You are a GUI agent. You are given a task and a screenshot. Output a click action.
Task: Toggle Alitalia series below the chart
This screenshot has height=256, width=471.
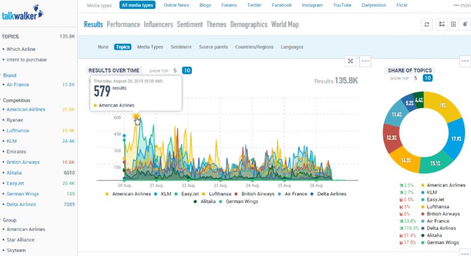pyautogui.click(x=205, y=201)
